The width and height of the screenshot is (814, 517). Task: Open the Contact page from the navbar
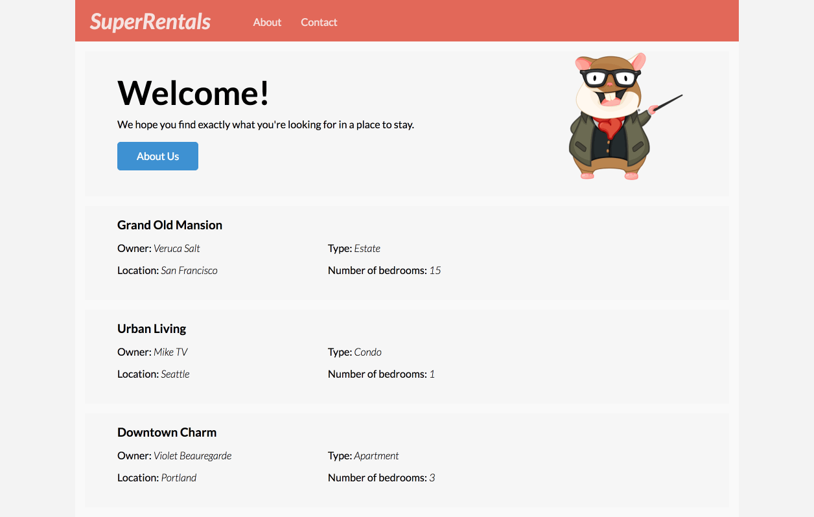click(319, 22)
